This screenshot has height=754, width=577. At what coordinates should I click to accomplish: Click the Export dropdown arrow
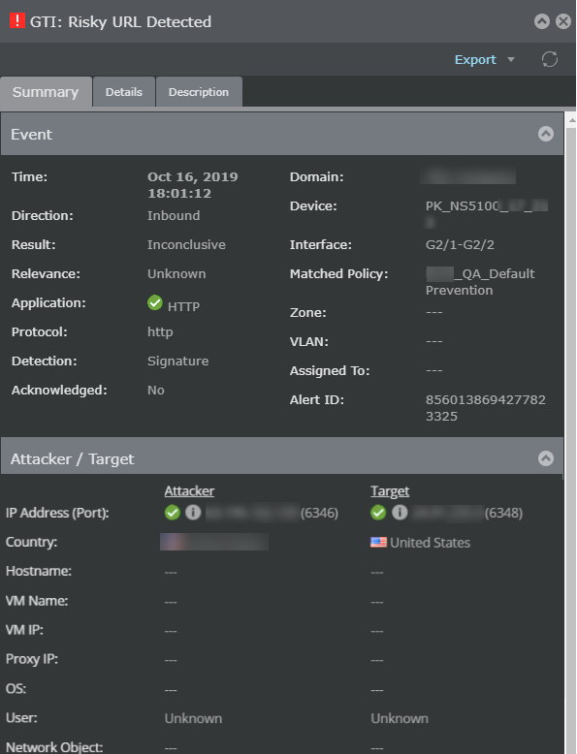click(x=511, y=60)
